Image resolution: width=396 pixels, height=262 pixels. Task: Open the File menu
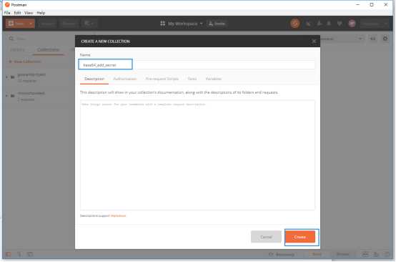coord(7,13)
